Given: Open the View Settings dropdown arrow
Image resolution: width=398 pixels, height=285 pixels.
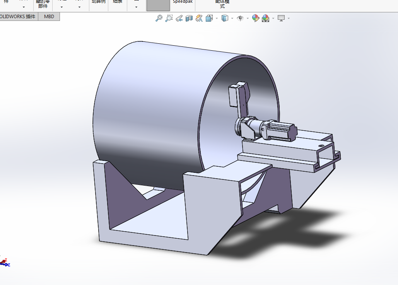Looking at the screenshot, I should pyautogui.click(x=289, y=18).
